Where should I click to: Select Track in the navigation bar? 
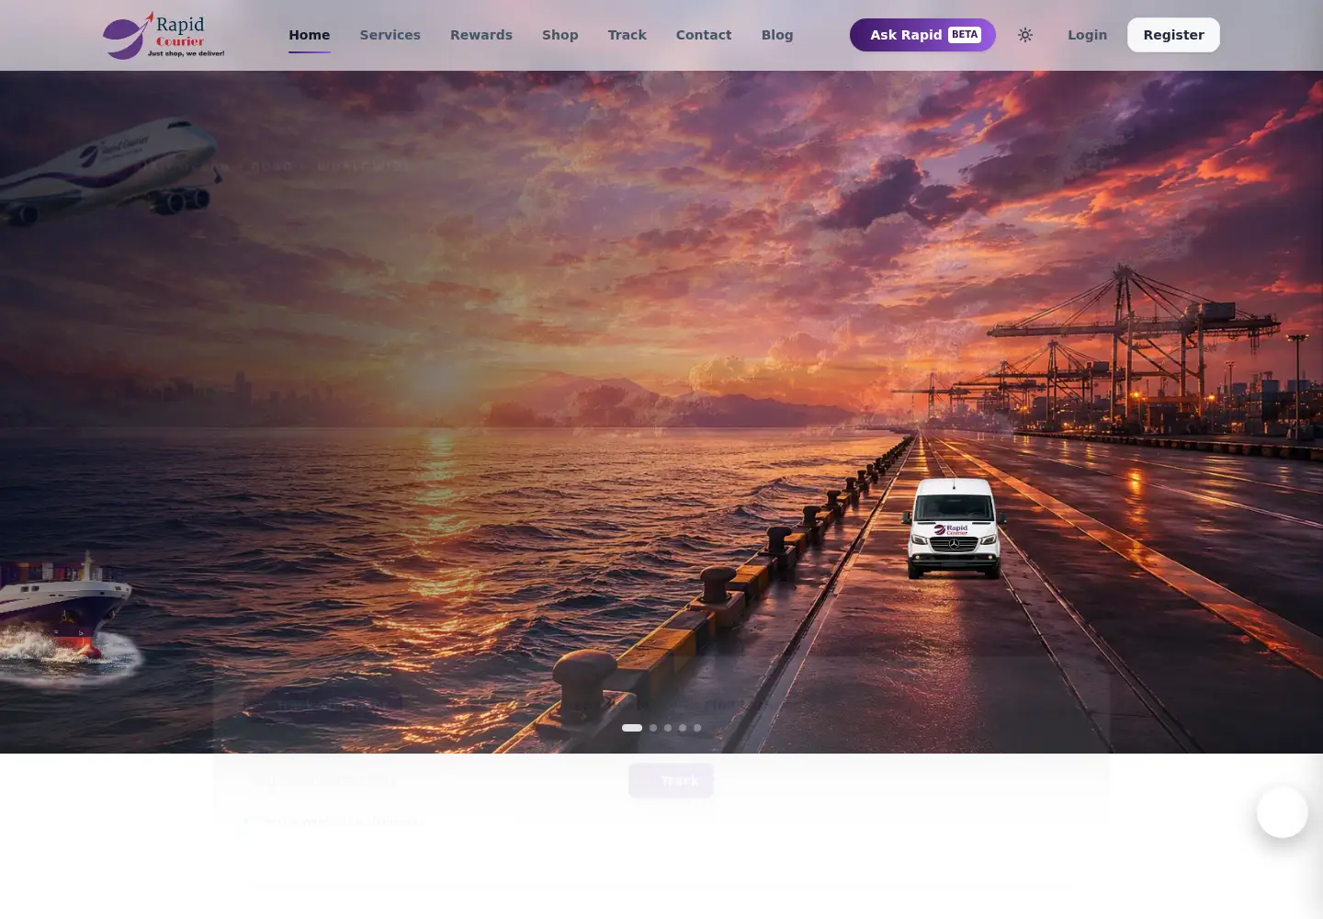tap(628, 35)
